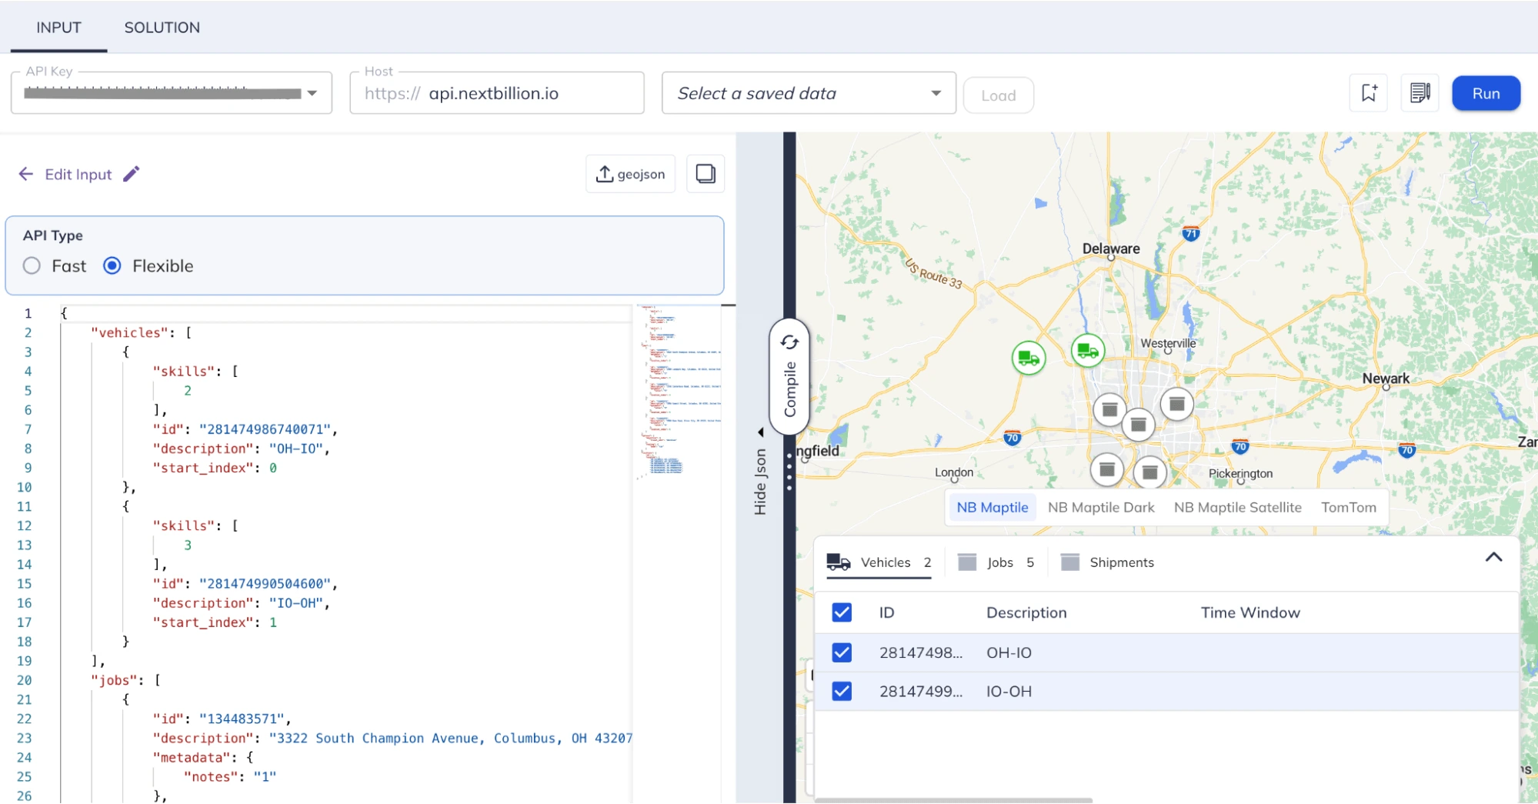Click the "jobs" key in the JSON editor

pyautogui.click(x=114, y=680)
